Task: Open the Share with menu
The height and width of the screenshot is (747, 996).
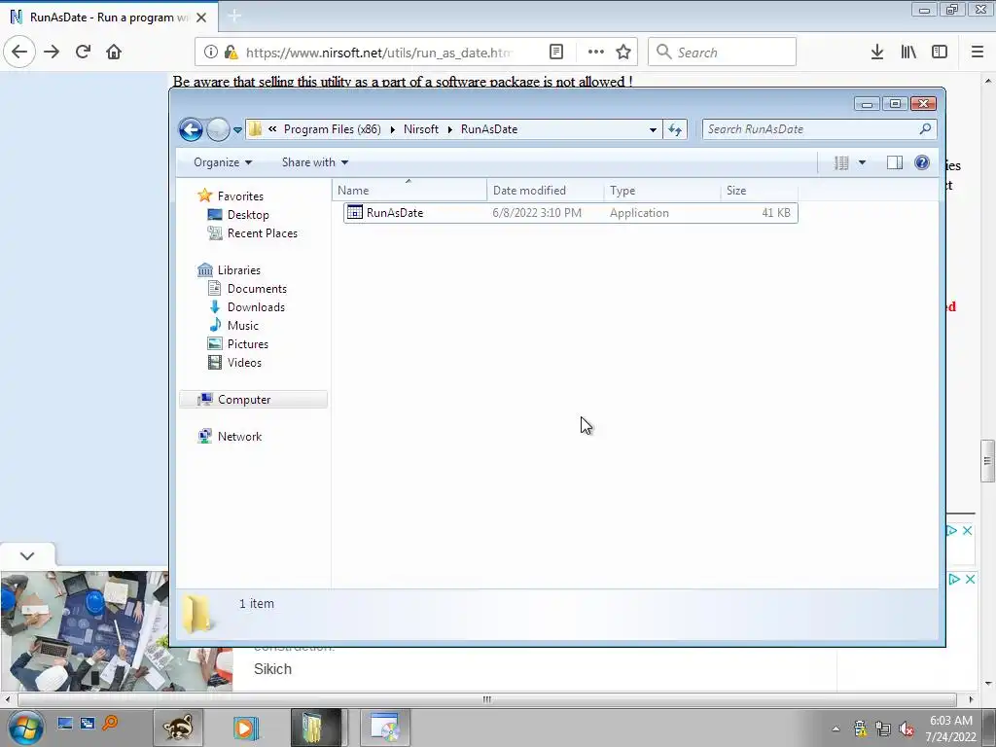Action: [315, 162]
